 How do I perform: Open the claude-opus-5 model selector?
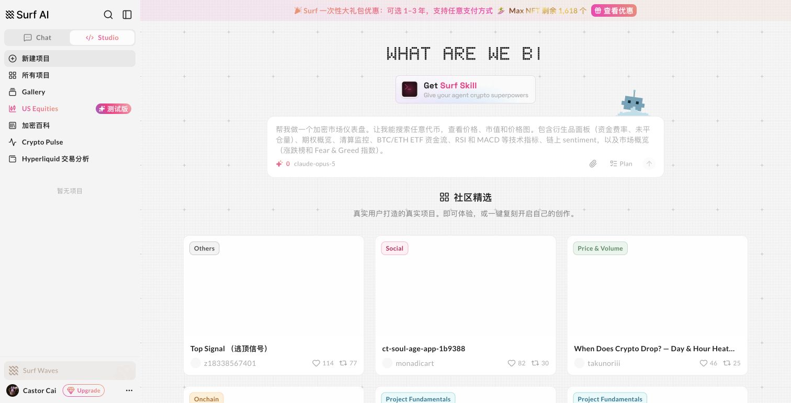pos(314,164)
